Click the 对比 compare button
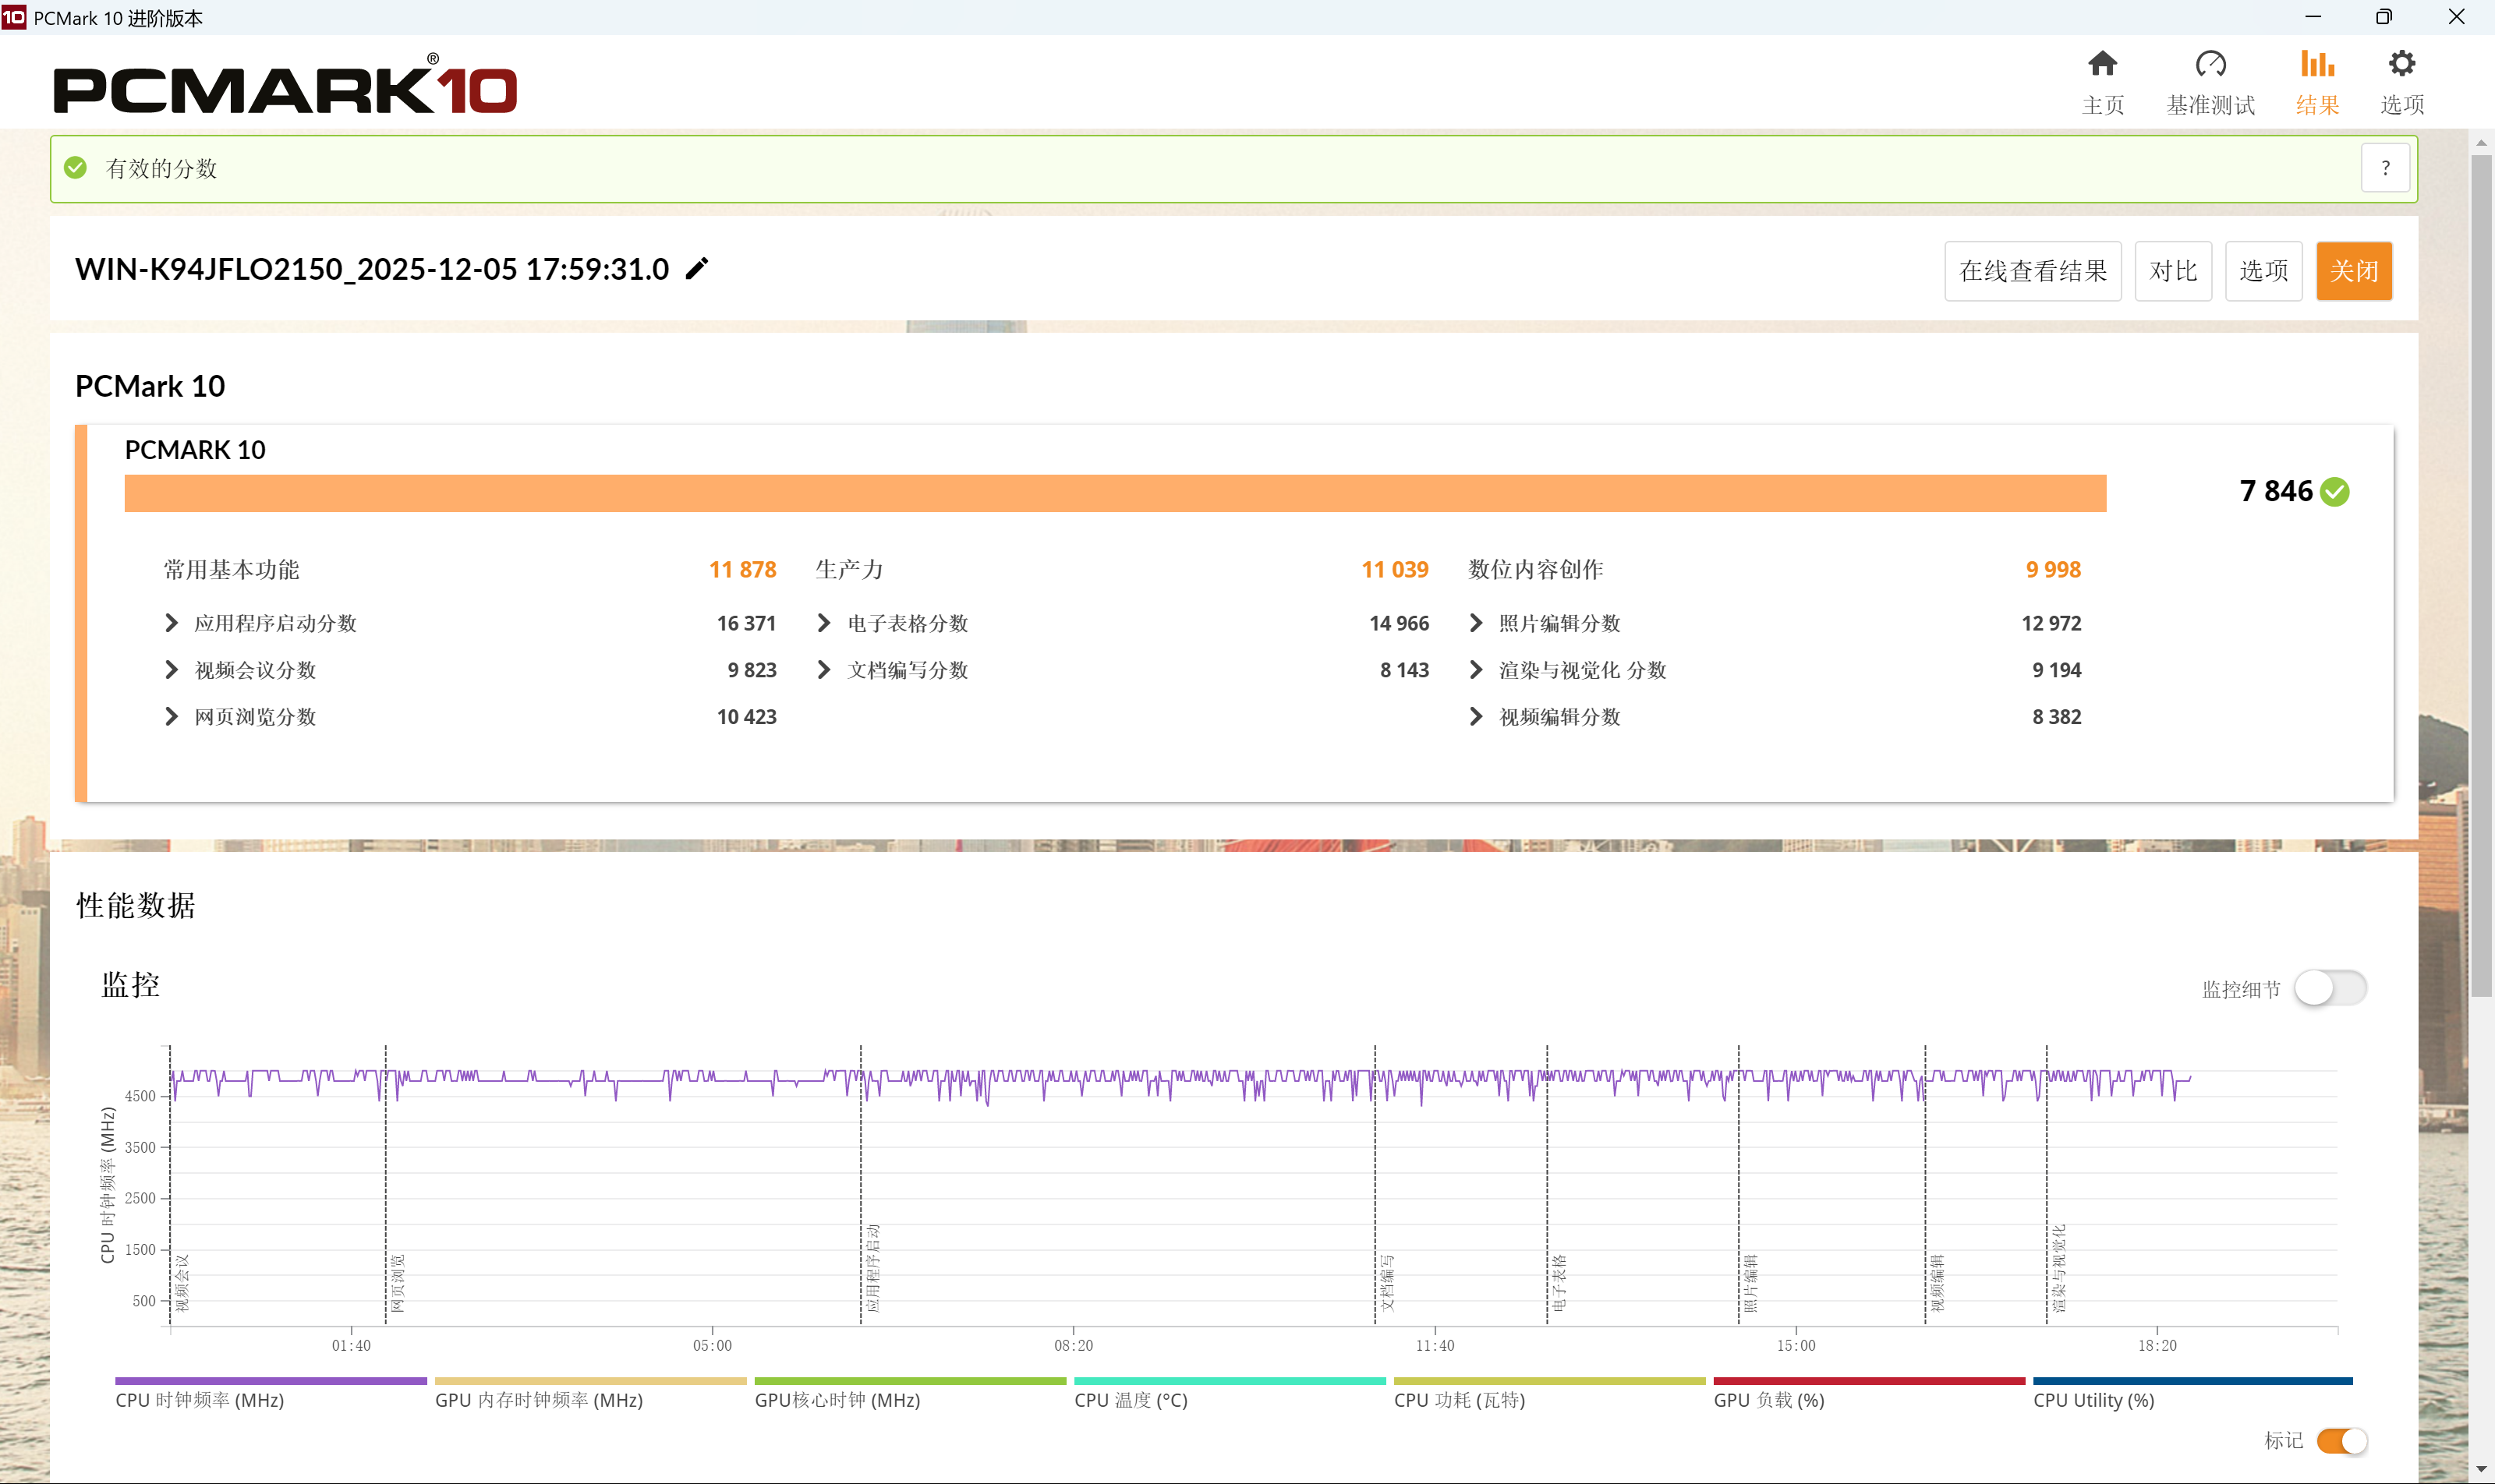Screen dimensions: 2495x1484 tap(2173, 271)
